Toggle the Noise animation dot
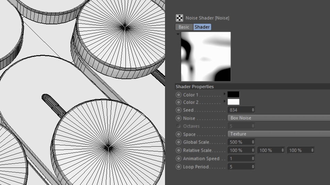 click(178, 118)
